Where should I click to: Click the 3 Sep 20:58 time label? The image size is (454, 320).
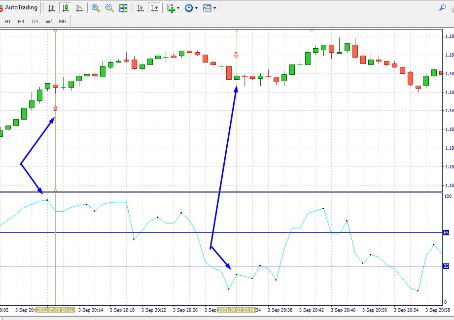point(438,310)
